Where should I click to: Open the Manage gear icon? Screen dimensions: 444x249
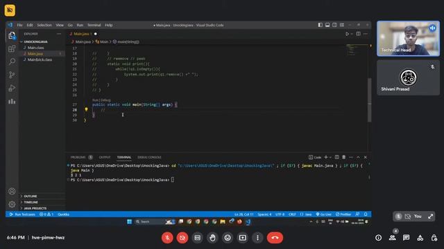(x=12, y=204)
